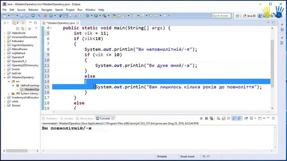Click the Back navigation arrow icon
Image resolution: width=287 pixels, height=161 pixels.
(156, 16)
